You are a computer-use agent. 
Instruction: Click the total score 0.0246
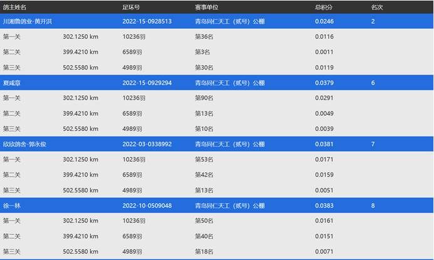(324, 21)
